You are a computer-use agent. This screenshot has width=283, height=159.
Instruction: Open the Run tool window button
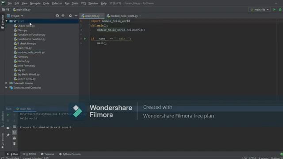click(x=13, y=154)
